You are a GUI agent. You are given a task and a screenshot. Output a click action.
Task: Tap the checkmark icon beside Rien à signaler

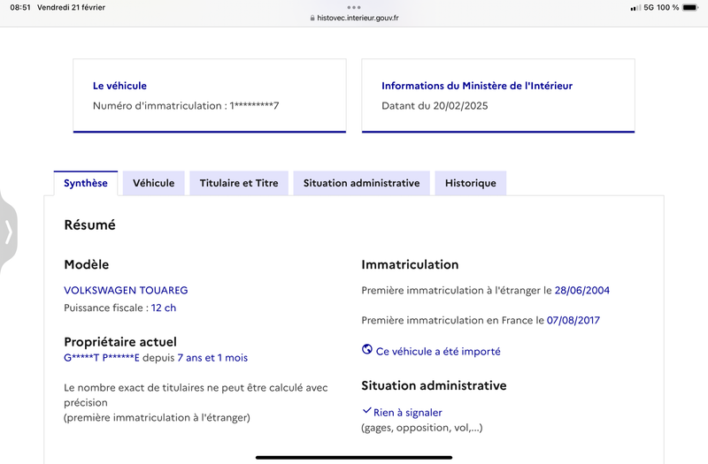(366, 411)
